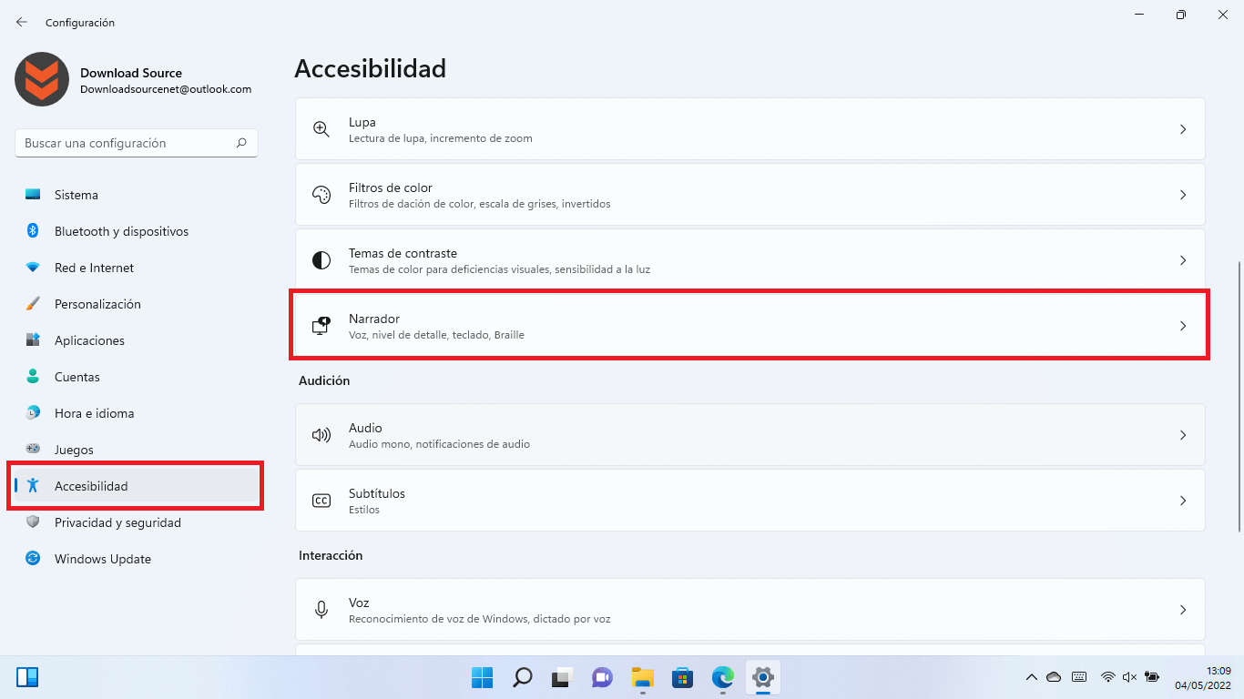The width and height of the screenshot is (1244, 699).
Task: Open Narrador settings via its chevron
Action: pyautogui.click(x=1183, y=325)
